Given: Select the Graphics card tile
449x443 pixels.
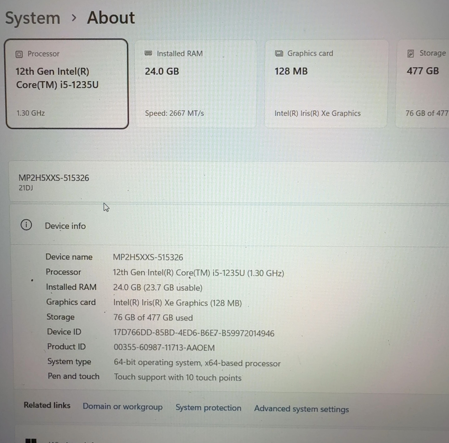Looking at the screenshot, I should point(326,84).
